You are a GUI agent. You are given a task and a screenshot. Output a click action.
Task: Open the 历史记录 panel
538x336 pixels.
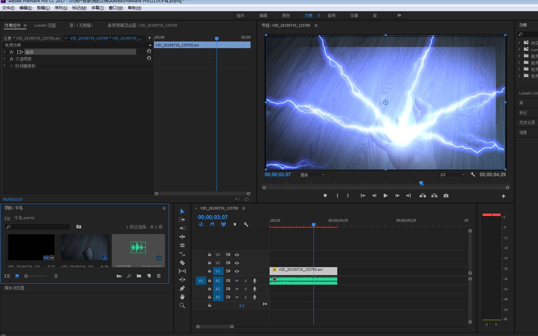tap(527, 123)
